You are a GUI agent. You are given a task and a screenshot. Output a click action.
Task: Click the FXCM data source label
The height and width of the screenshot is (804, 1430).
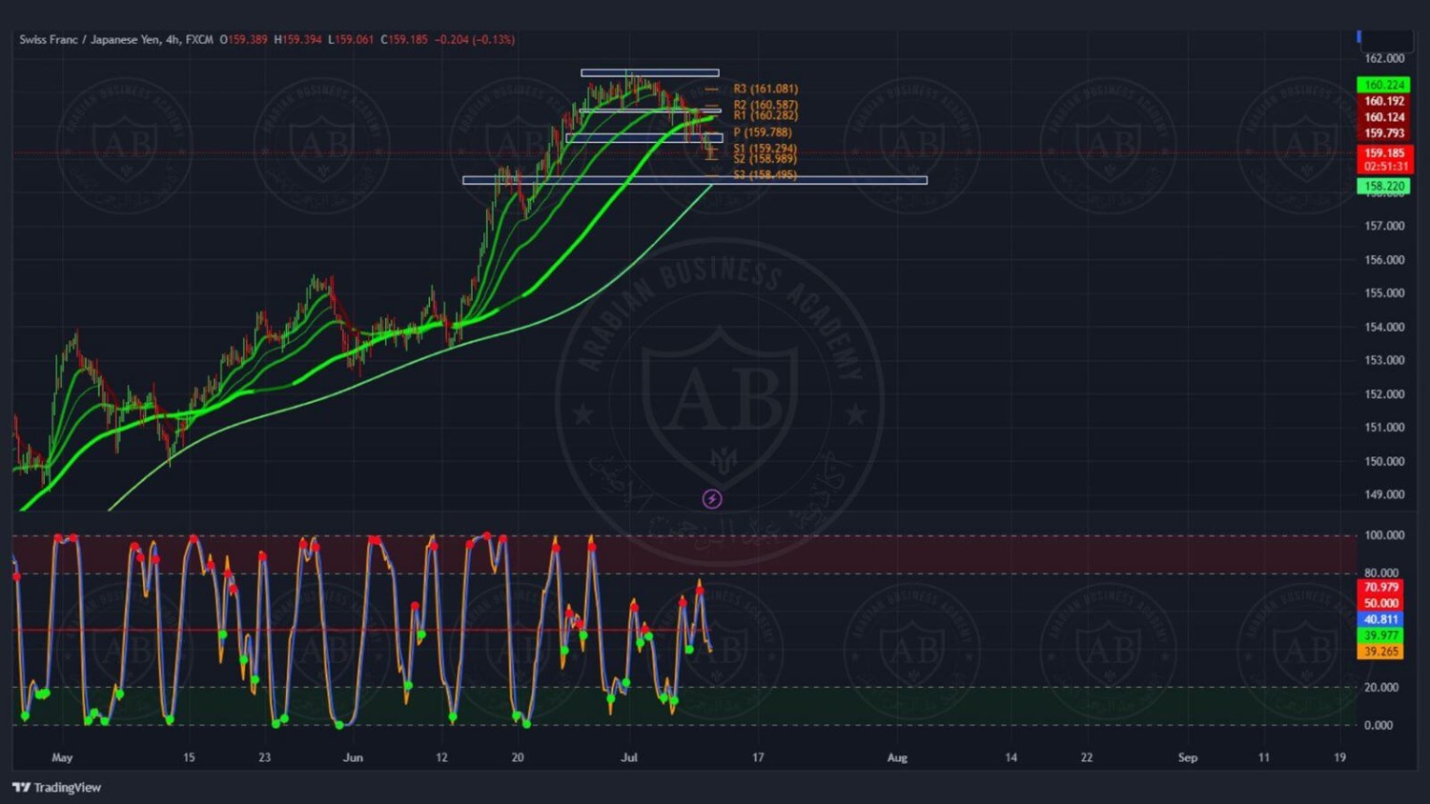[199, 39]
